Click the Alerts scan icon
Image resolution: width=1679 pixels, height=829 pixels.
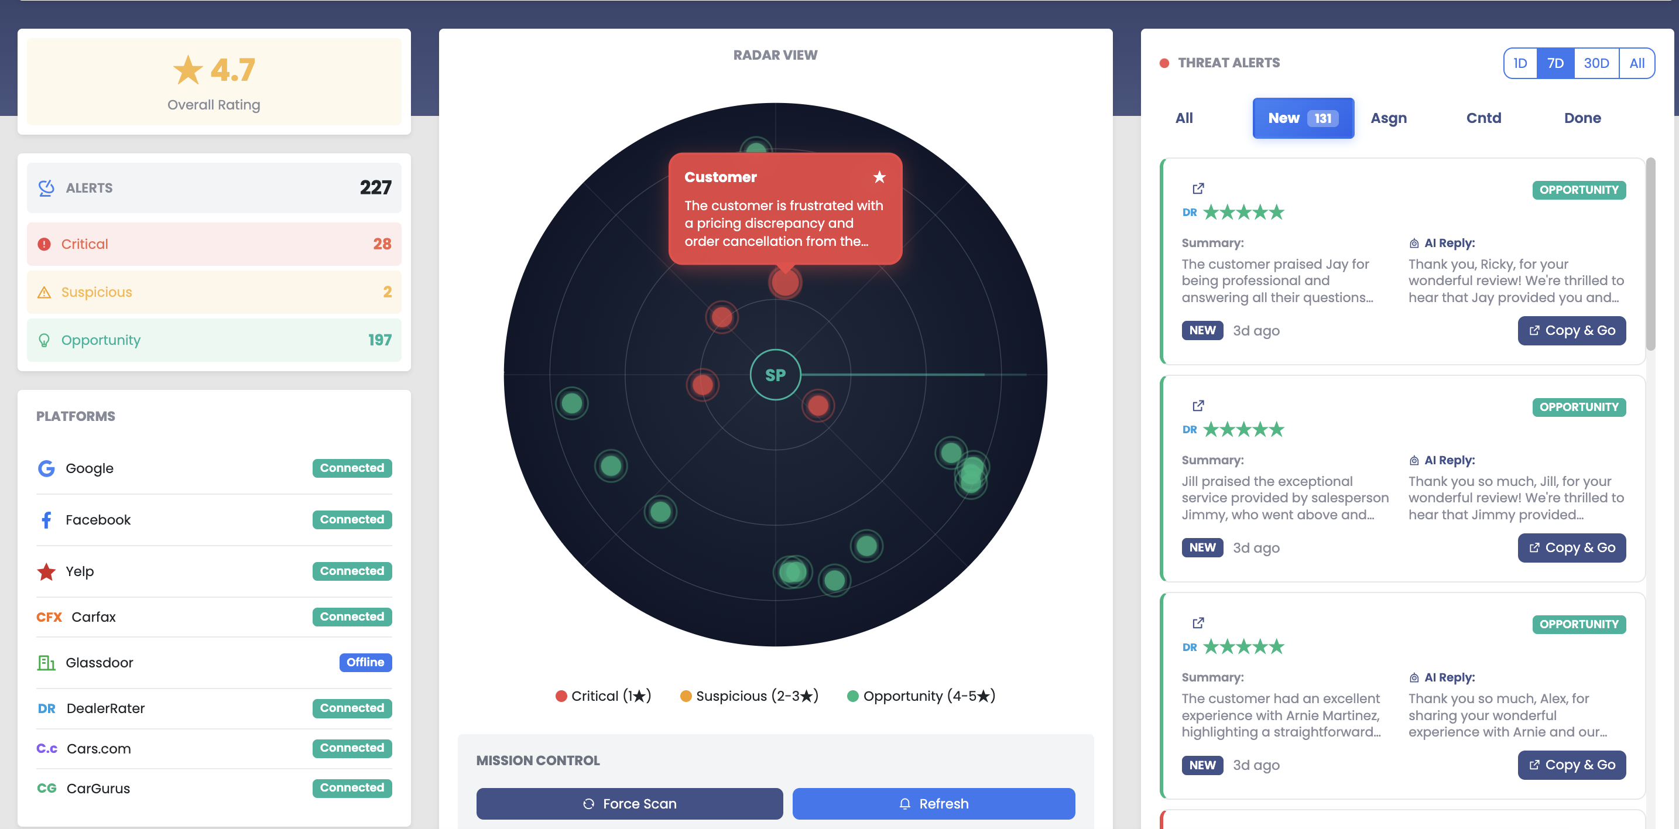click(x=46, y=188)
